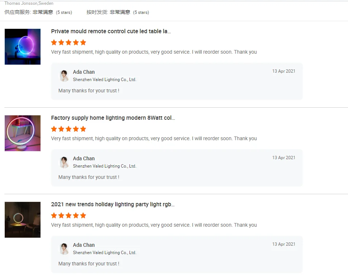Click Ada Chan's avatar in the Factory supply review
348x280 pixels.
click(65, 162)
